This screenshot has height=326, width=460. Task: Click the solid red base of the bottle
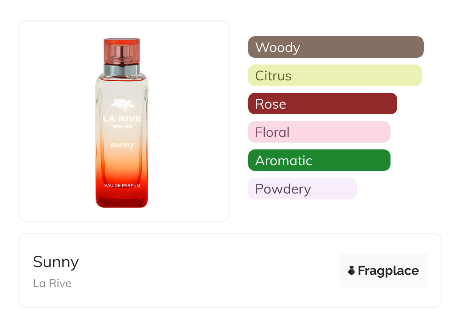122,200
